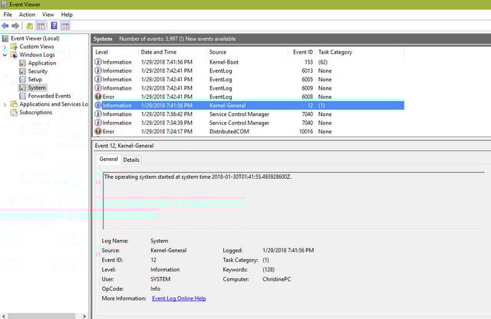Sort by the Date and Time column header
The height and width of the screenshot is (319, 491).
pos(172,52)
